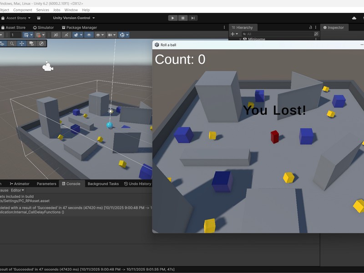The image size is (364, 273).
Task: Expand the Hierarchy add (+) dropdown
Action: pos(234,34)
